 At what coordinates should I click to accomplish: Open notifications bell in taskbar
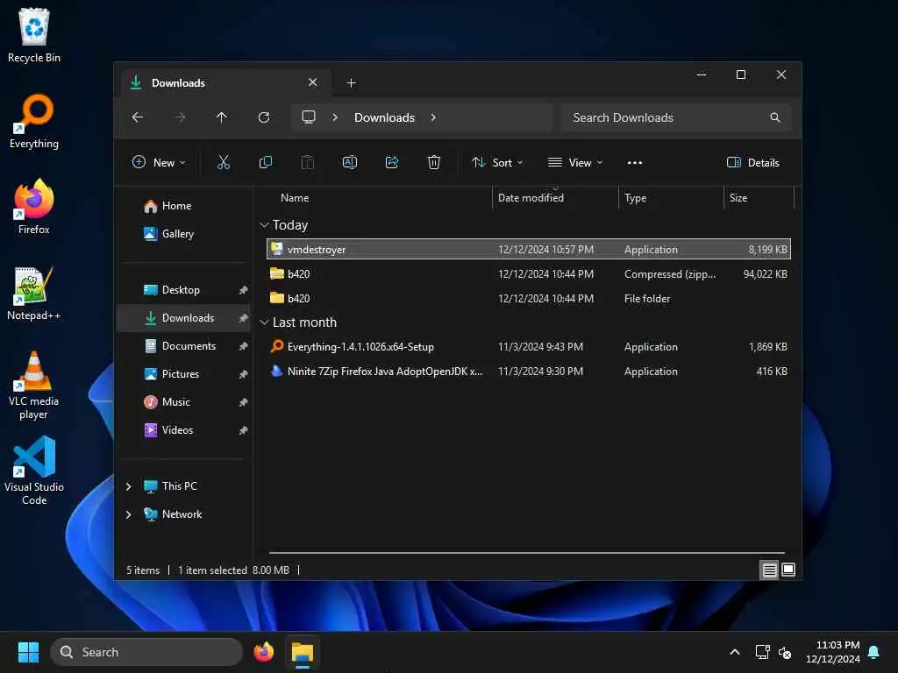pyautogui.click(x=874, y=652)
